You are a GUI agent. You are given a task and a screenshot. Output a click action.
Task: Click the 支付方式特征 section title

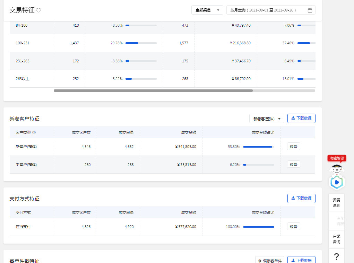point(24,199)
